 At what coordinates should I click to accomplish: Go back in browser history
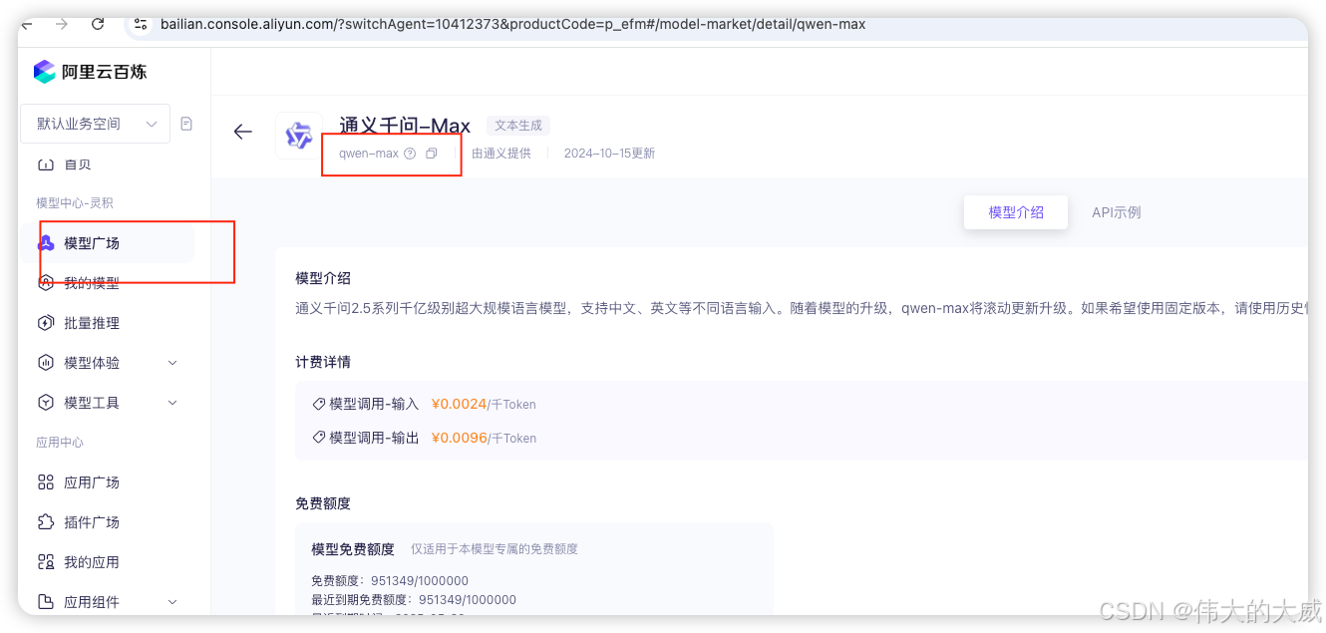click(27, 24)
